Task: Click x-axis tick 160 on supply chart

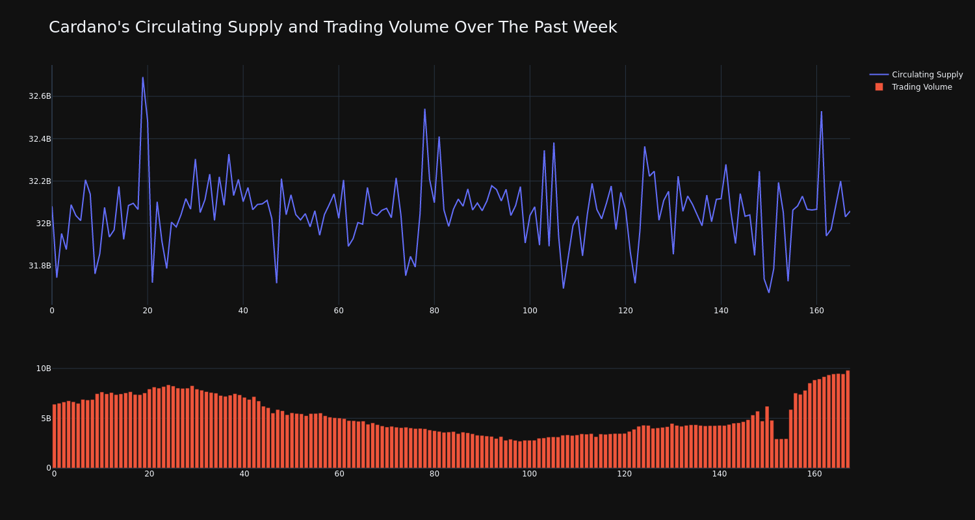Action: click(816, 311)
